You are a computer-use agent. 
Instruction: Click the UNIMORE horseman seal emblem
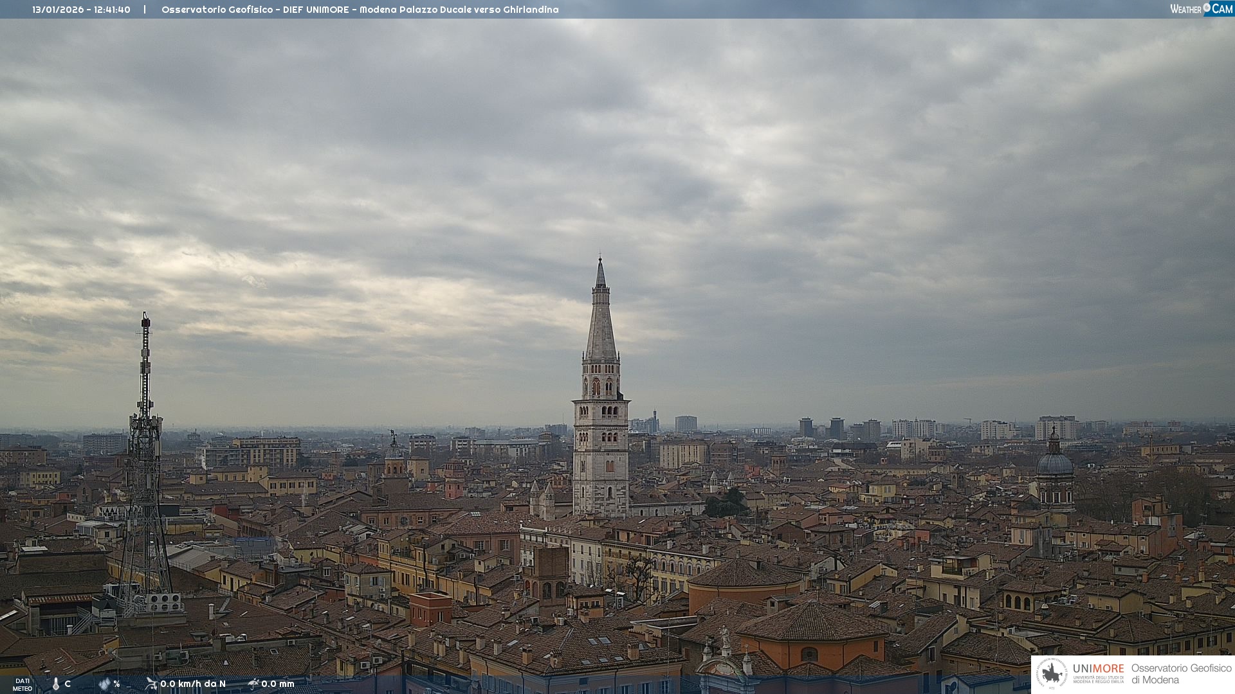1052,673
